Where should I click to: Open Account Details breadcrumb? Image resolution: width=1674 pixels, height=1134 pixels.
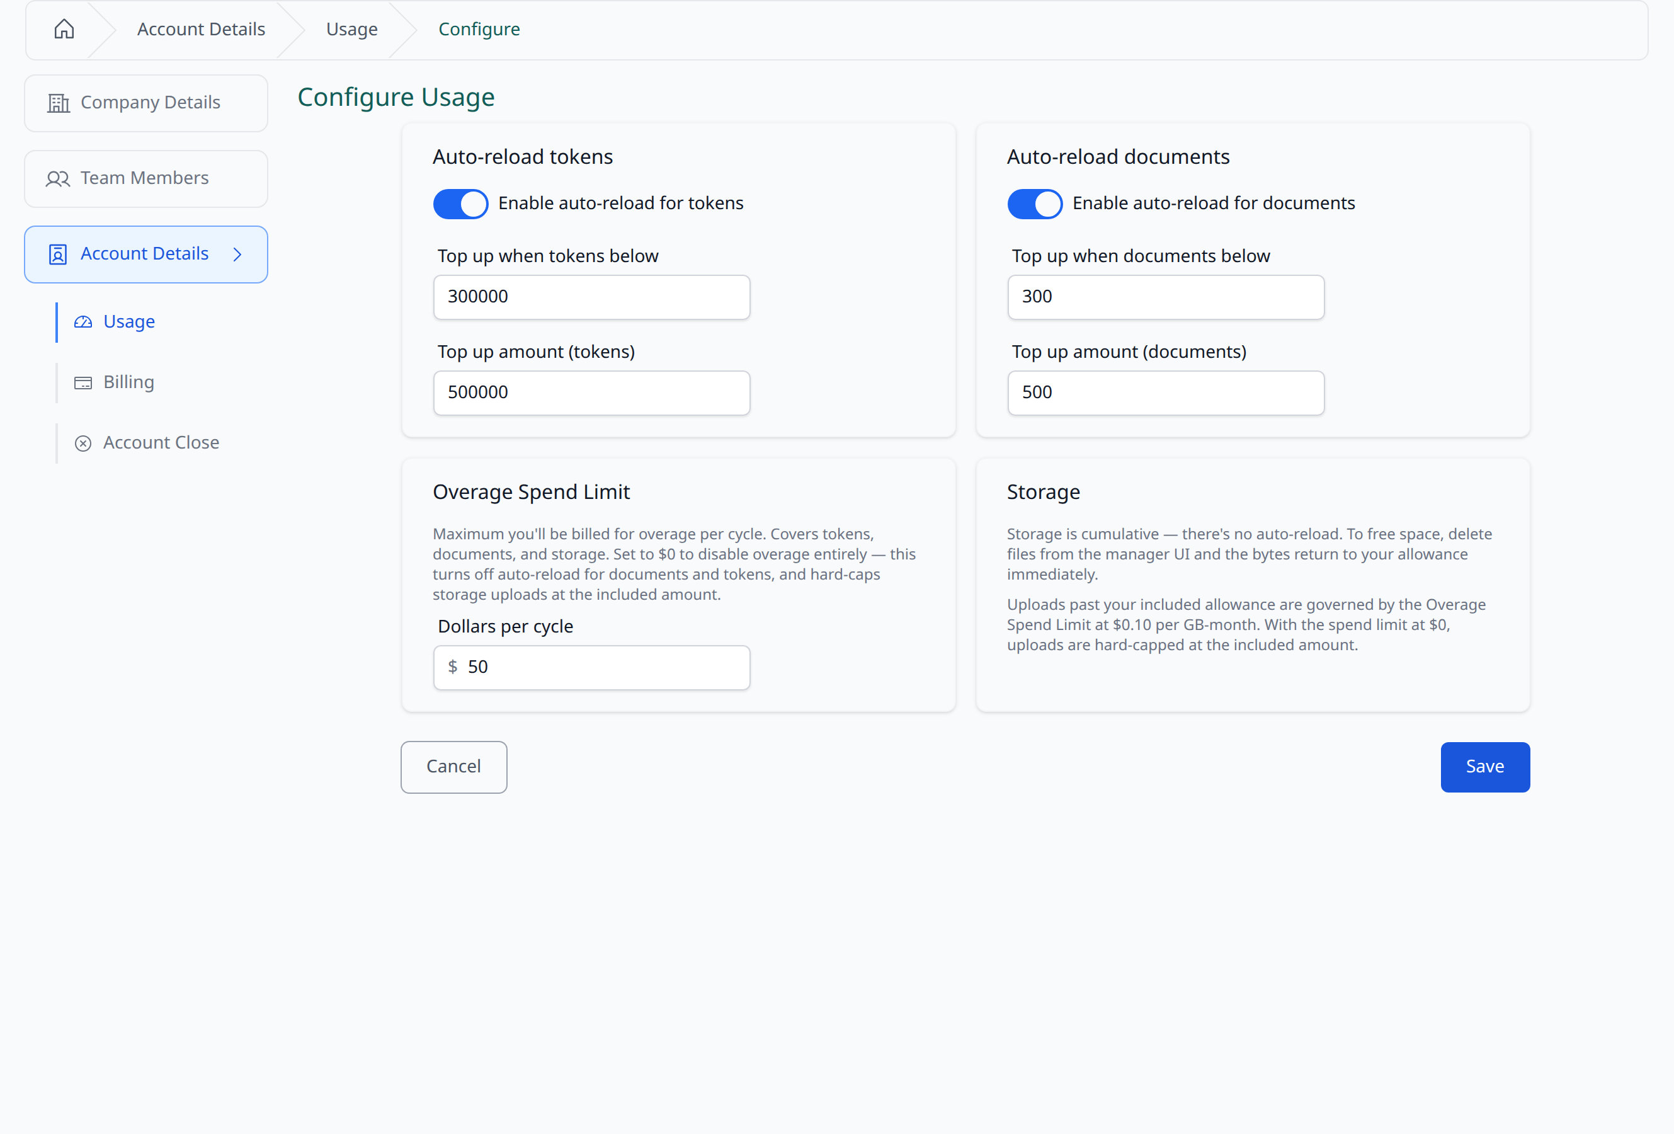[x=201, y=29]
